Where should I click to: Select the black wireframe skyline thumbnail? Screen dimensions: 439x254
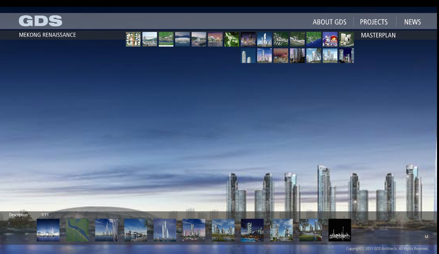tap(339, 230)
